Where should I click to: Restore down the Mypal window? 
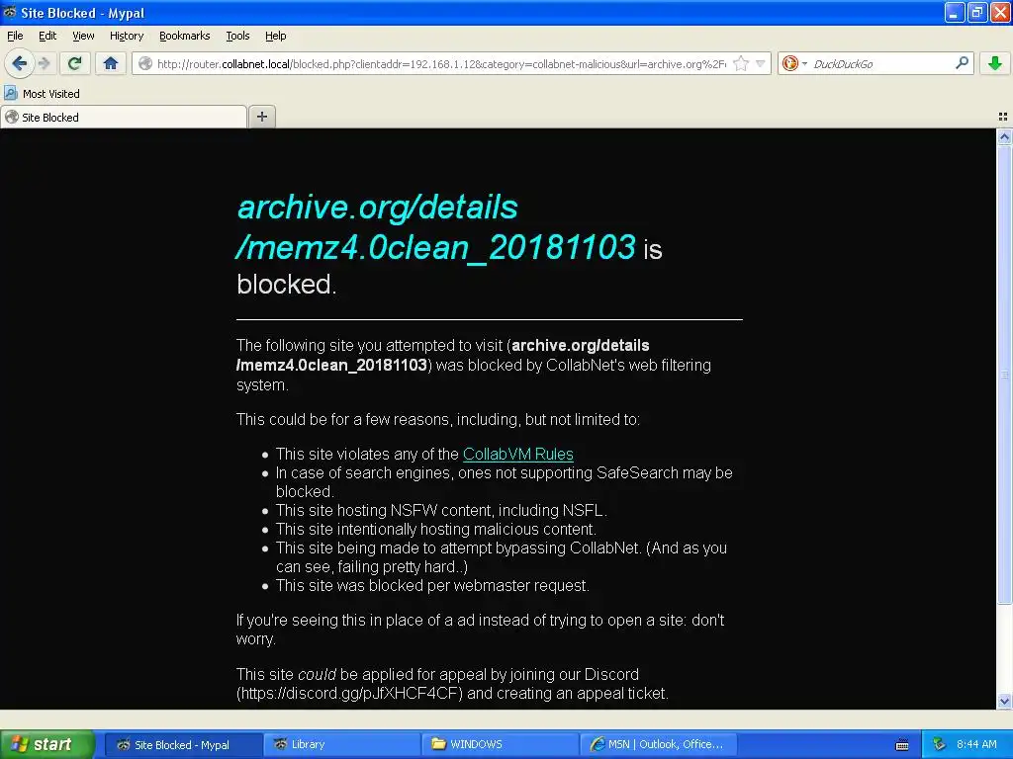click(x=977, y=12)
